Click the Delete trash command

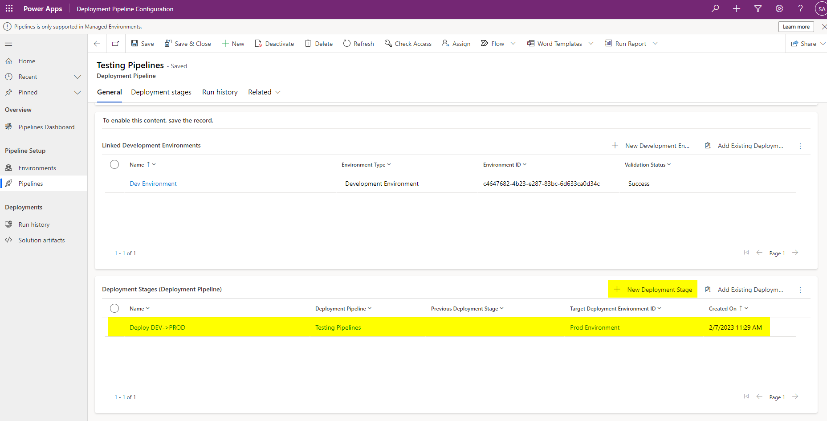coord(319,44)
